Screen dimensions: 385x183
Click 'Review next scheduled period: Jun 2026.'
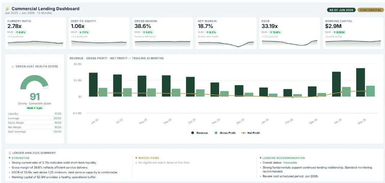[290, 176]
